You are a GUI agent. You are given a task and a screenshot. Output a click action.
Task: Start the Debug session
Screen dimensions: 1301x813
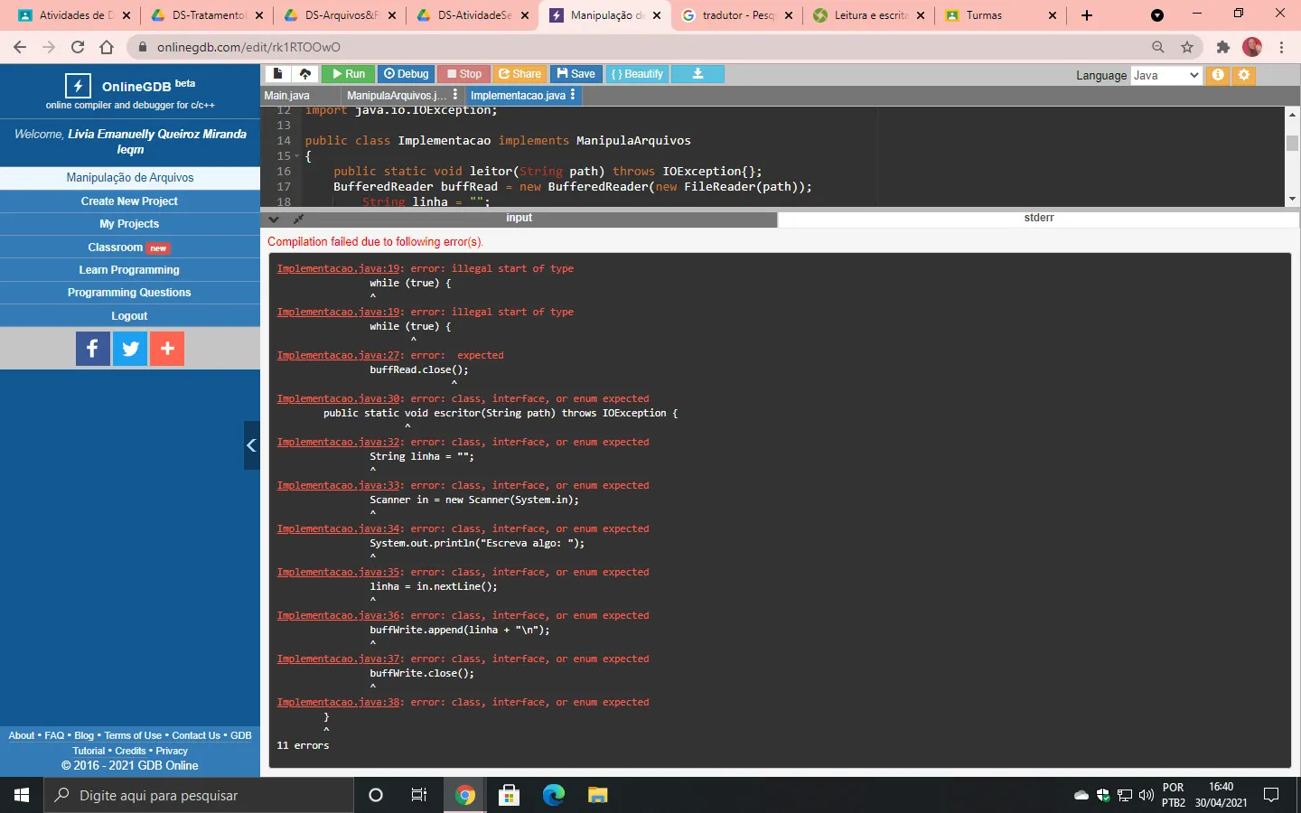point(406,74)
